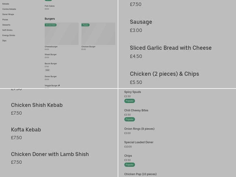
Task: Open the Cheeseburger photo thumbnail
Action: (61, 34)
